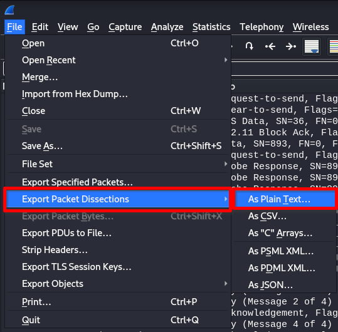Expand the Export Objects submenu
The image size is (338, 332).
coord(118,284)
